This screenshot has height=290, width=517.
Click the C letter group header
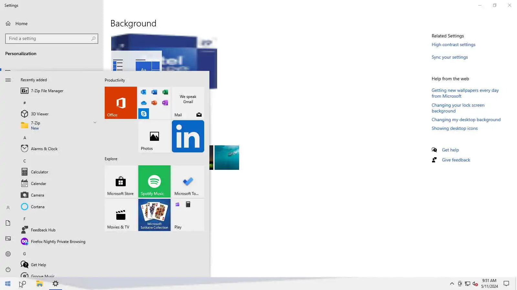(x=25, y=161)
